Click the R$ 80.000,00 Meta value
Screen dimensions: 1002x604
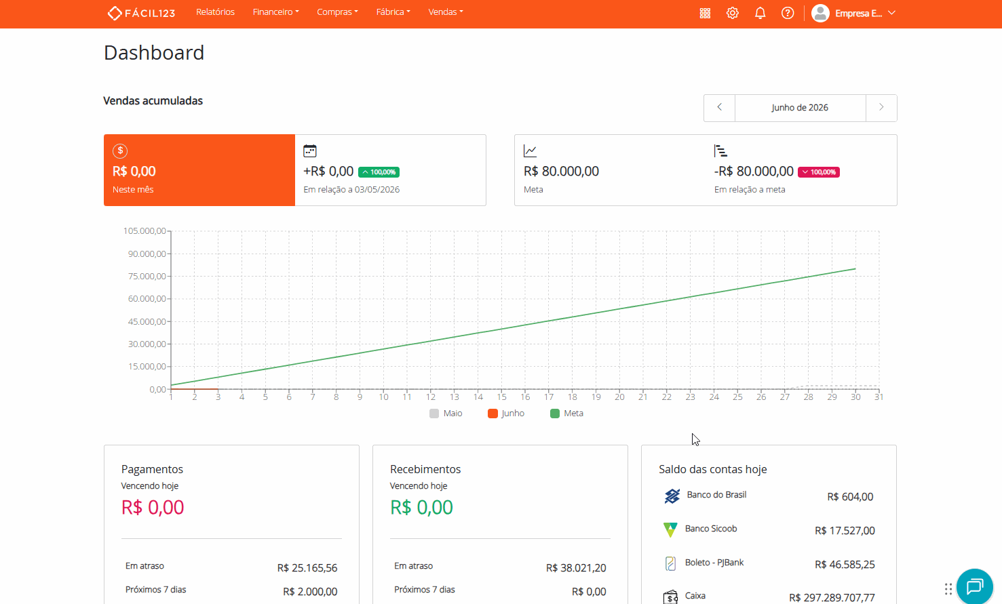point(561,172)
